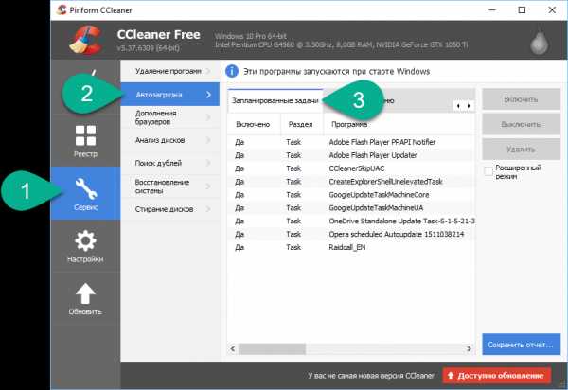Select GoogleUpdateTaskMachineUA row
This screenshot has width=568, height=390.
351,207
